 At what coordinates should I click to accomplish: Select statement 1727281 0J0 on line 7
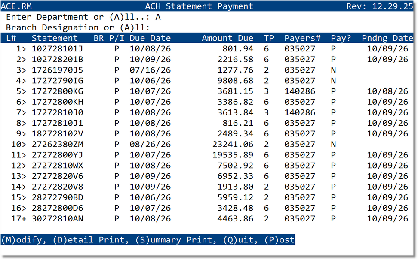tap(57, 112)
